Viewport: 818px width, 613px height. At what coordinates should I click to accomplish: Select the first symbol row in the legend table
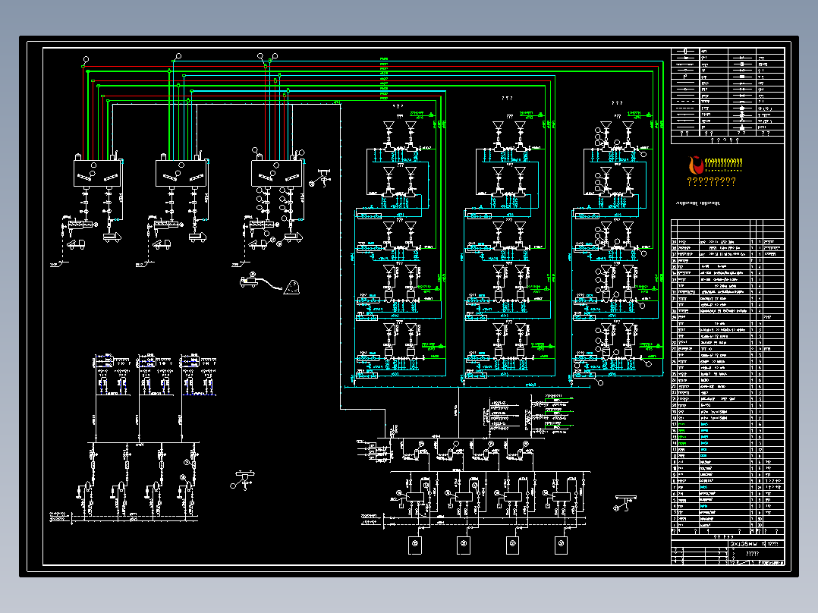pyautogui.click(x=728, y=51)
